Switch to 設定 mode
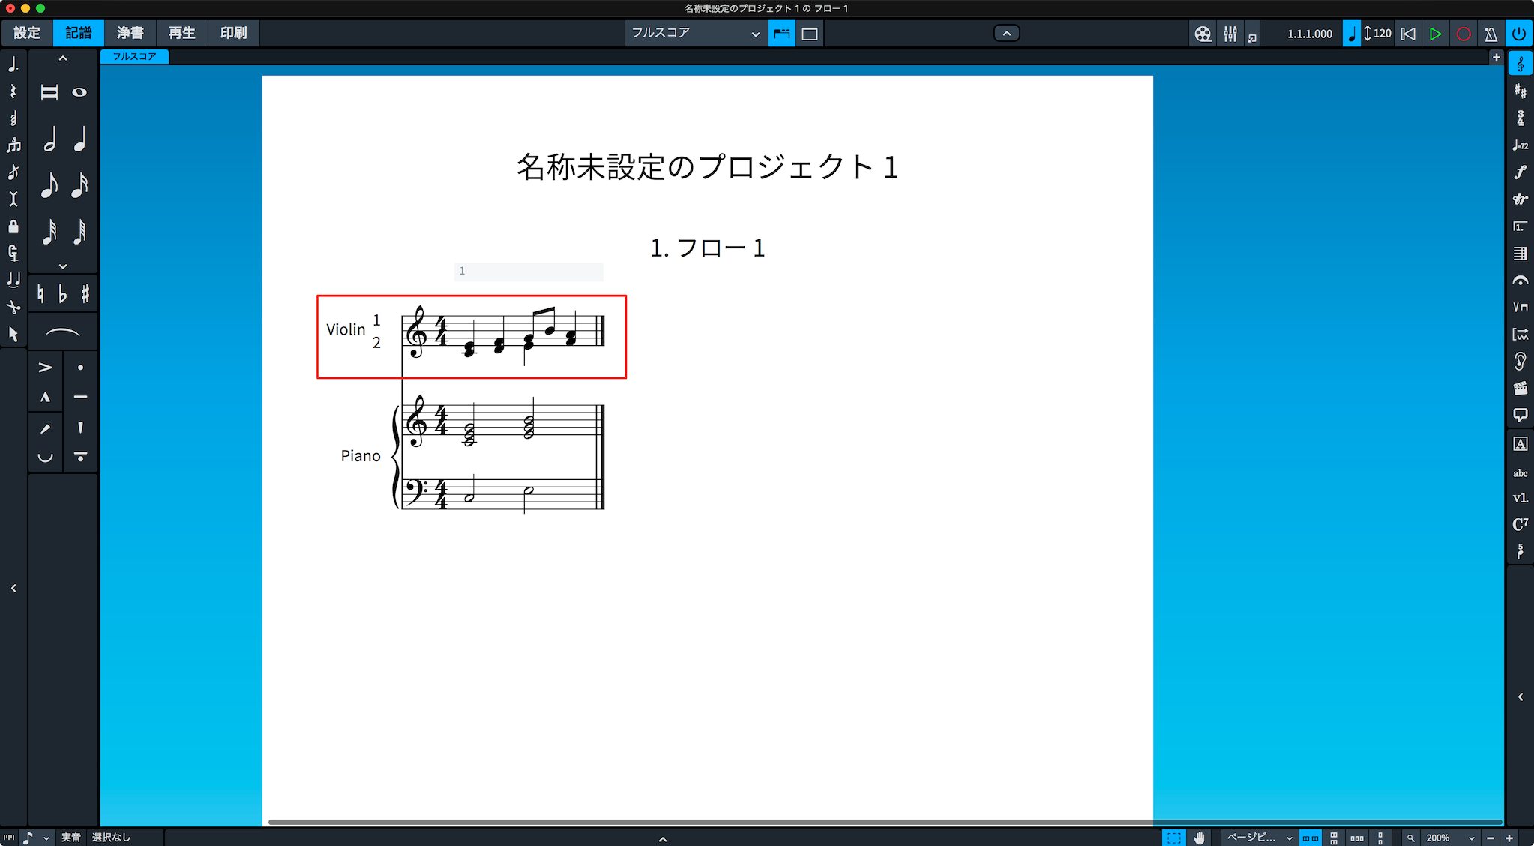 click(x=27, y=33)
